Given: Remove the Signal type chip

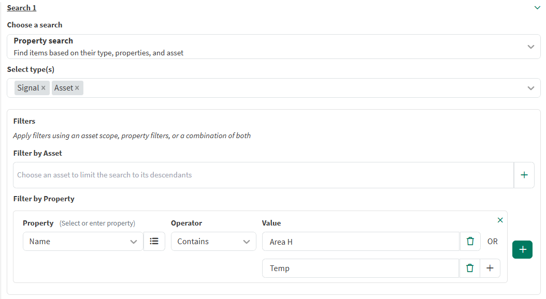Looking at the screenshot, I should 44,88.
